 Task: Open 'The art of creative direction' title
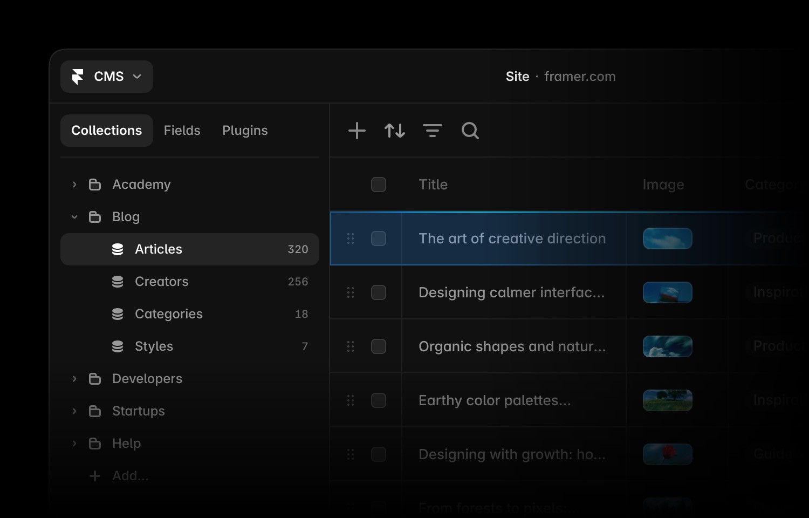512,238
